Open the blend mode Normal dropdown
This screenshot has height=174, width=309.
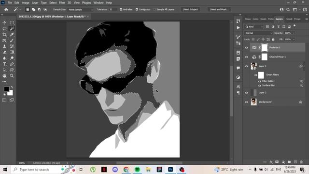258,33
